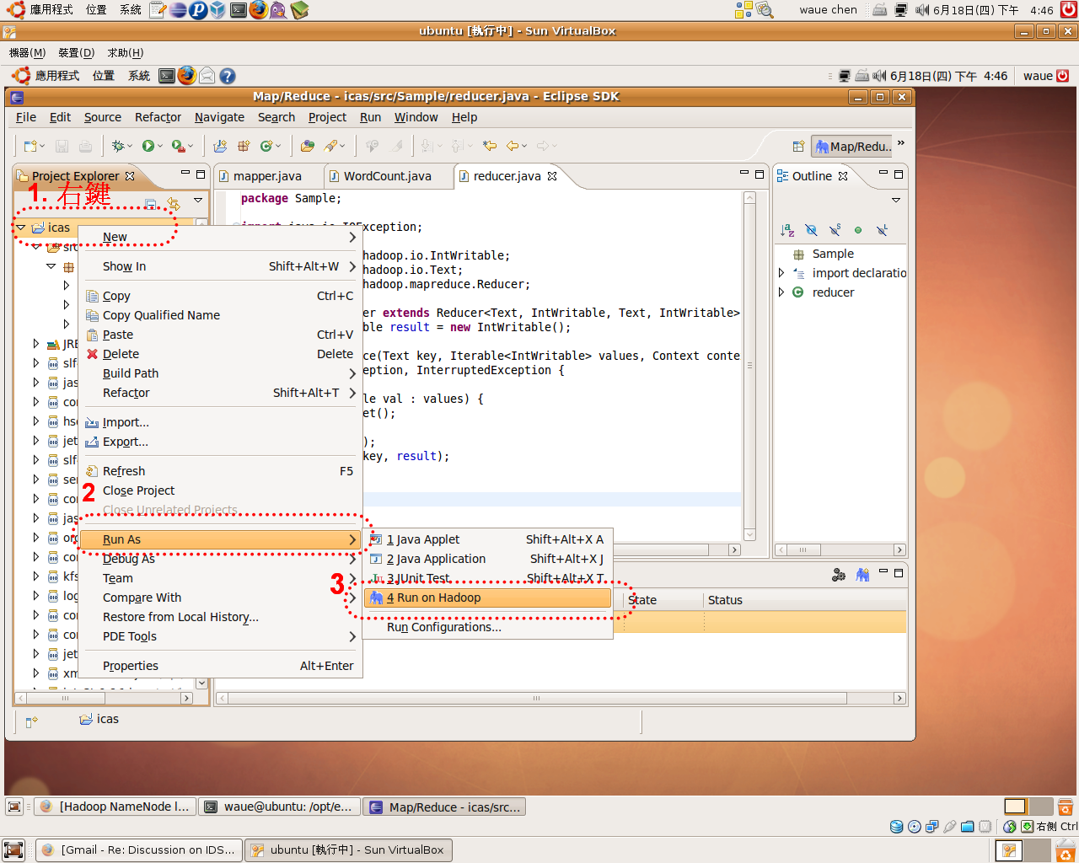Image resolution: width=1079 pixels, height=863 pixels.
Task: Click the New Wizard icon in the toolbar
Action: point(32,145)
